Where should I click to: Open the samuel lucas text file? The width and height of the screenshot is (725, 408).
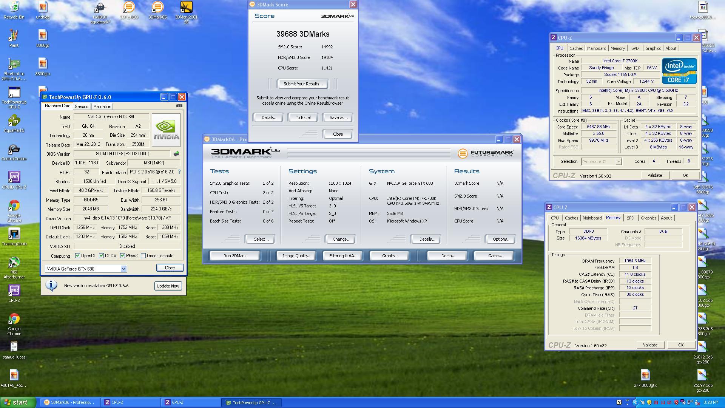(14, 350)
